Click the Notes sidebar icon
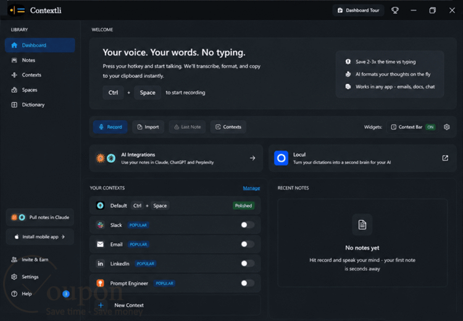The image size is (463, 321). tap(14, 60)
